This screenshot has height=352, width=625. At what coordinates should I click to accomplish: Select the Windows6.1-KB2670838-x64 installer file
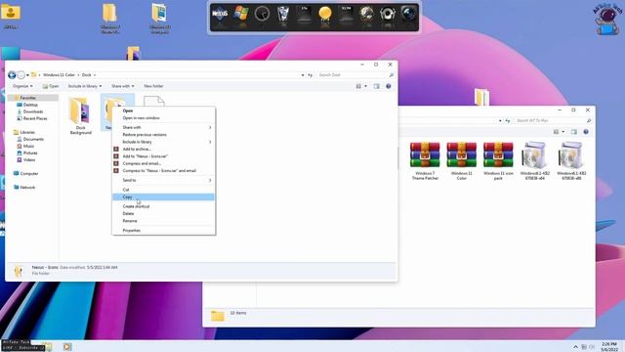(x=535, y=160)
